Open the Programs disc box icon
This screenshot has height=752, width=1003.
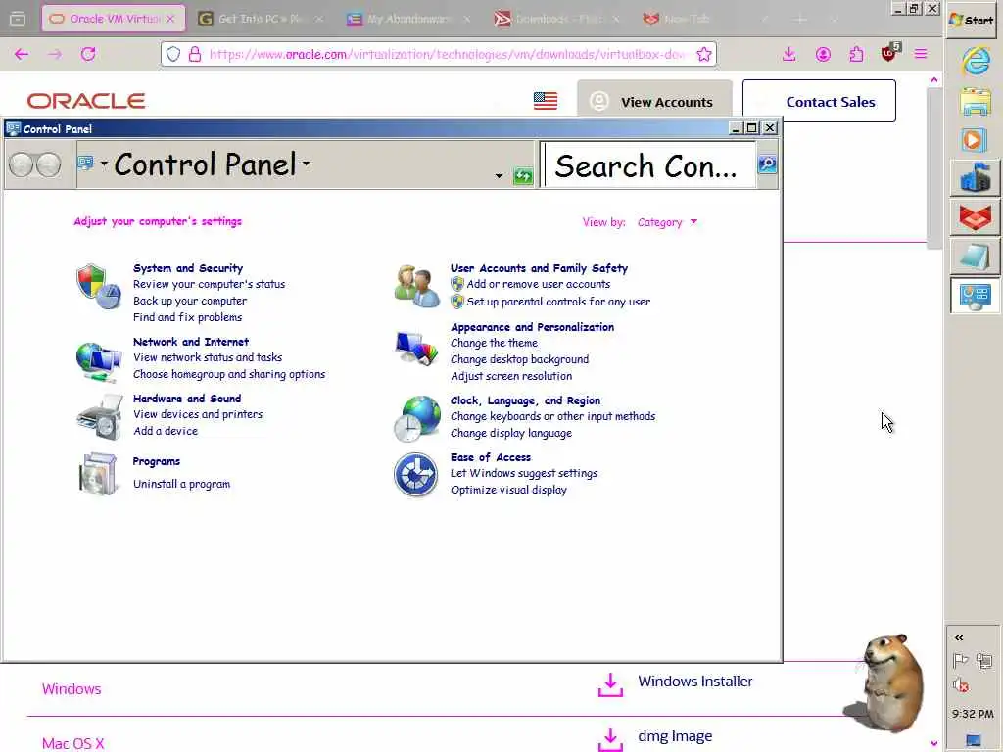point(99,474)
